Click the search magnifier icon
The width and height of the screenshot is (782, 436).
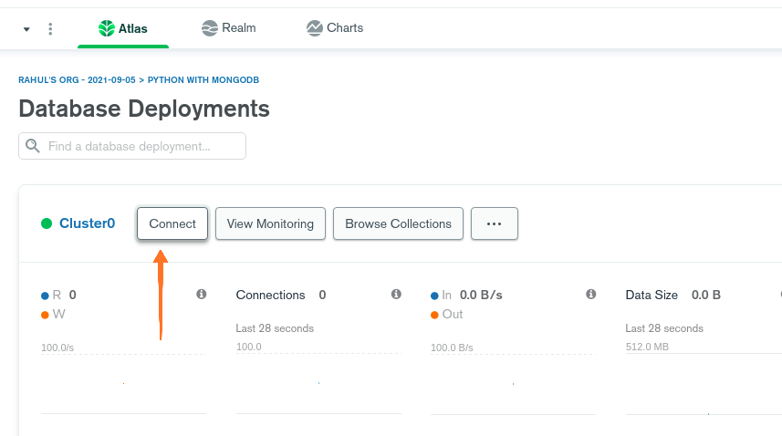click(33, 146)
